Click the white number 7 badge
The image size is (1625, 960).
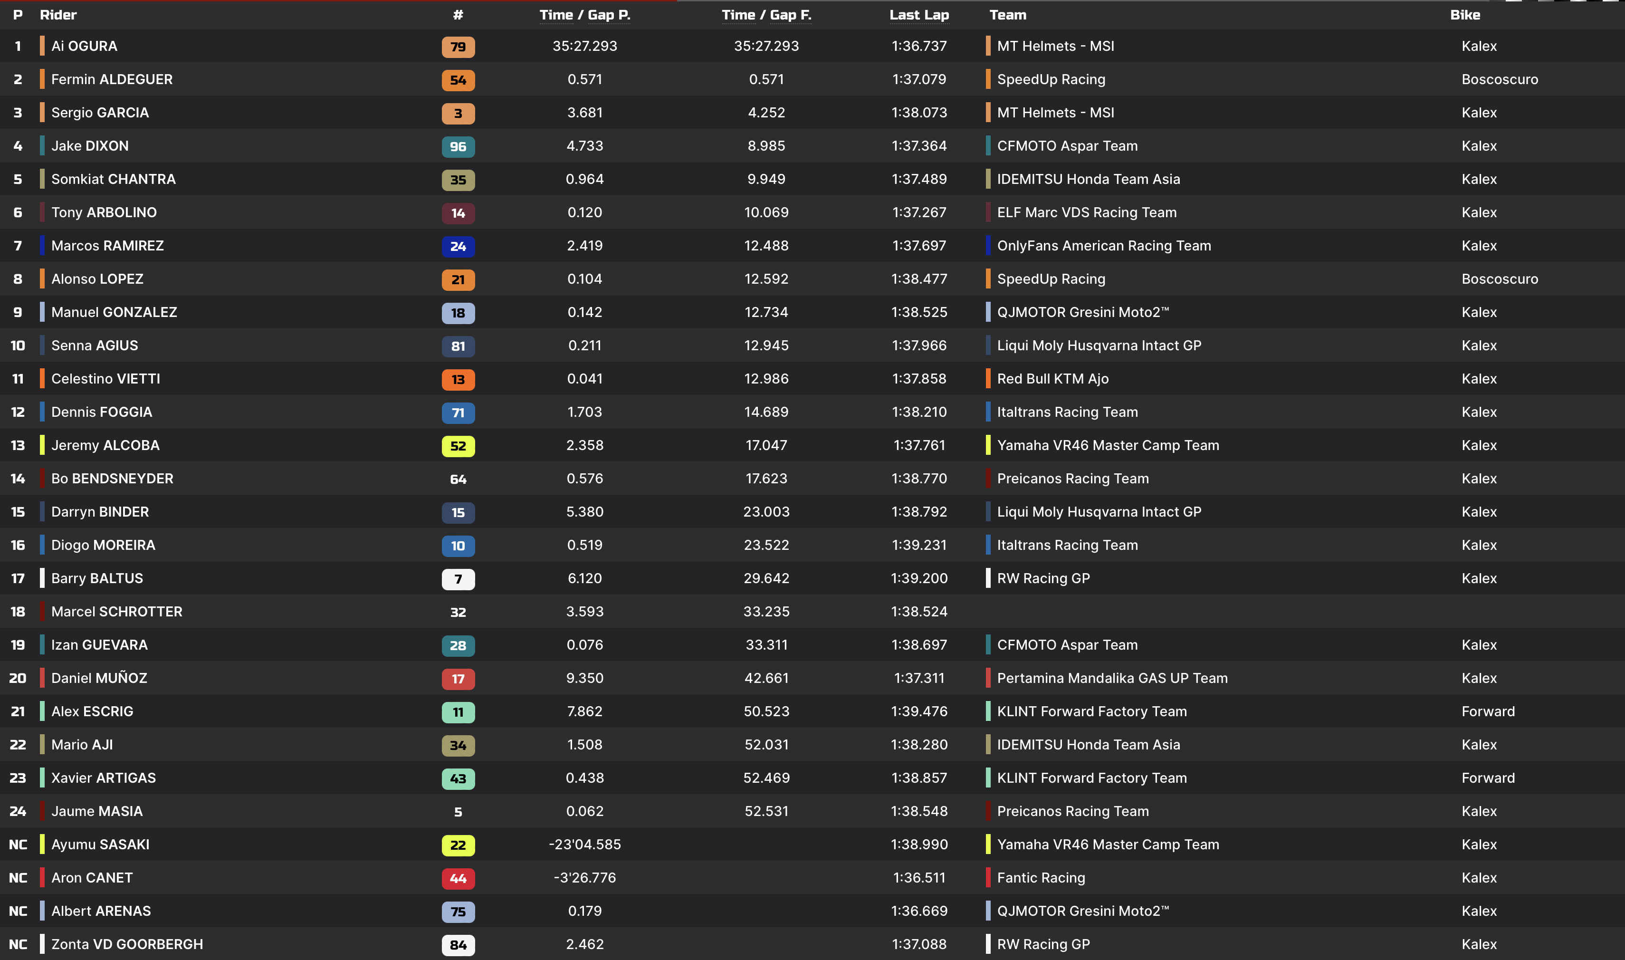click(x=458, y=579)
